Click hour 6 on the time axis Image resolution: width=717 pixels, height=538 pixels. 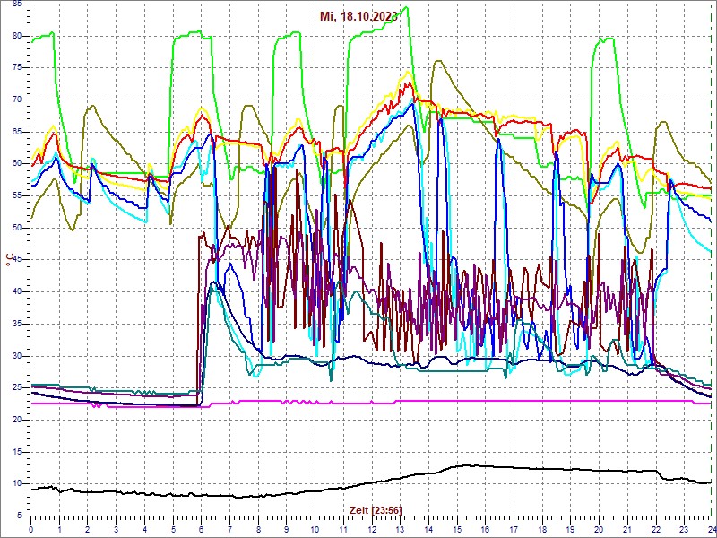[201, 529]
